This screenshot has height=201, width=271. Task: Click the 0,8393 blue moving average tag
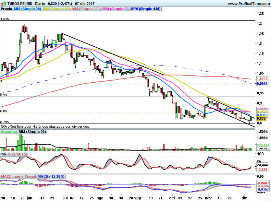(262, 115)
